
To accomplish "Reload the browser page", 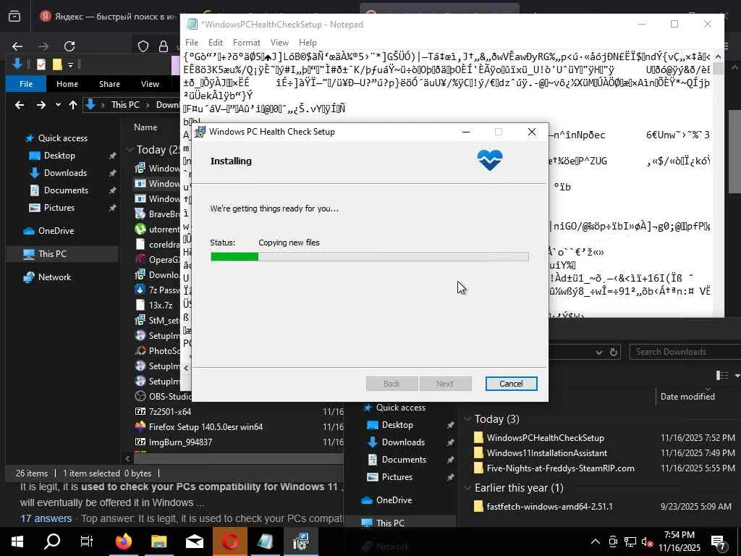I will tap(69, 46).
